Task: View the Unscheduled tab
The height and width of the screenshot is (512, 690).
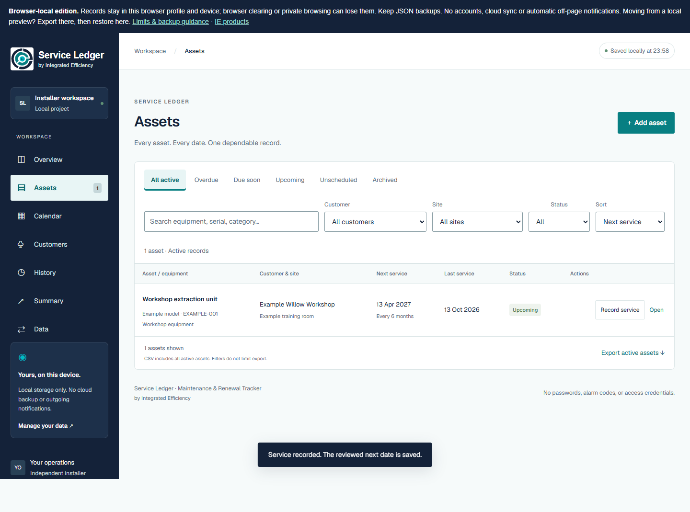Action: click(339, 180)
